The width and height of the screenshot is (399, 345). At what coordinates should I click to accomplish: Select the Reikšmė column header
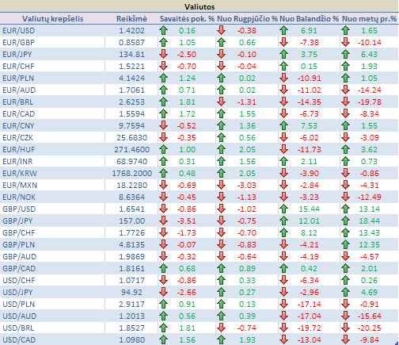point(131,19)
